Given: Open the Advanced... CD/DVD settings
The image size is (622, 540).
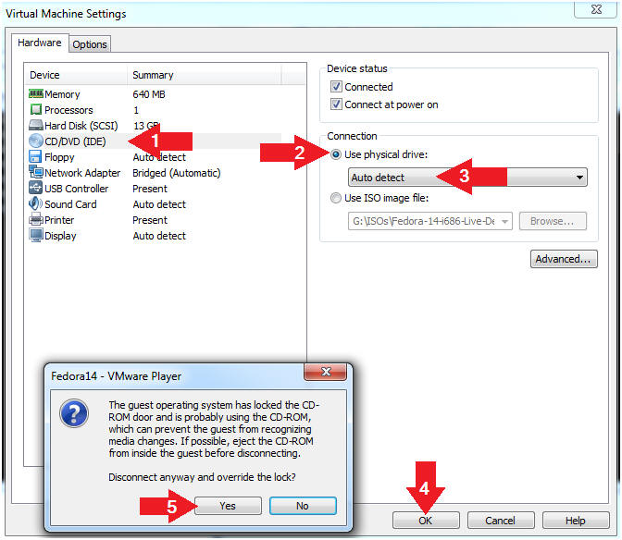Looking at the screenshot, I should [x=564, y=259].
